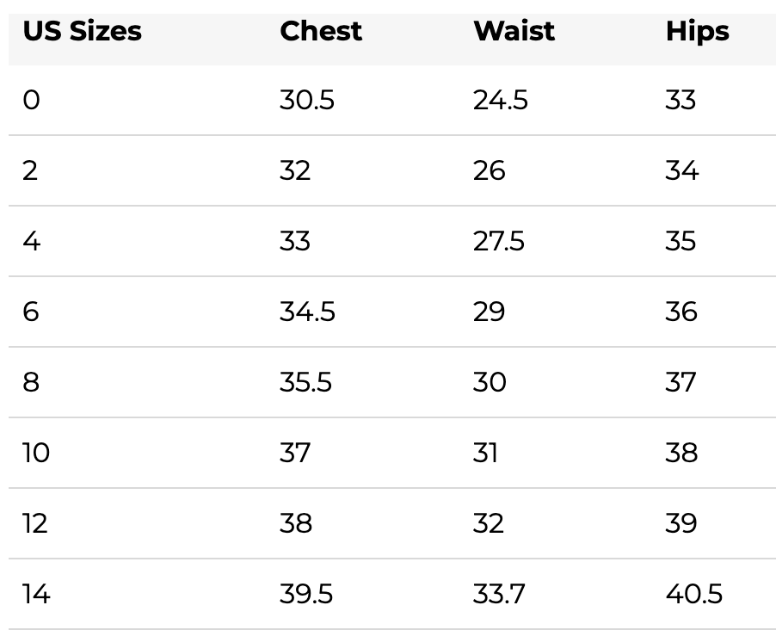Click the US Sizes column header

(82, 31)
